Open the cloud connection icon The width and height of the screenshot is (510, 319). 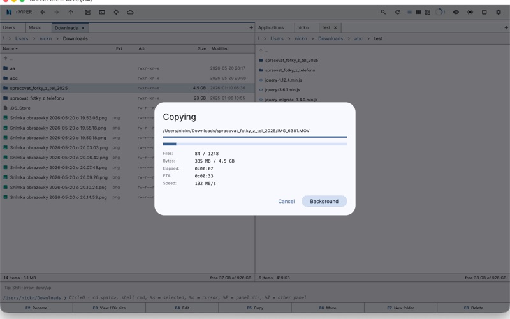tap(130, 12)
